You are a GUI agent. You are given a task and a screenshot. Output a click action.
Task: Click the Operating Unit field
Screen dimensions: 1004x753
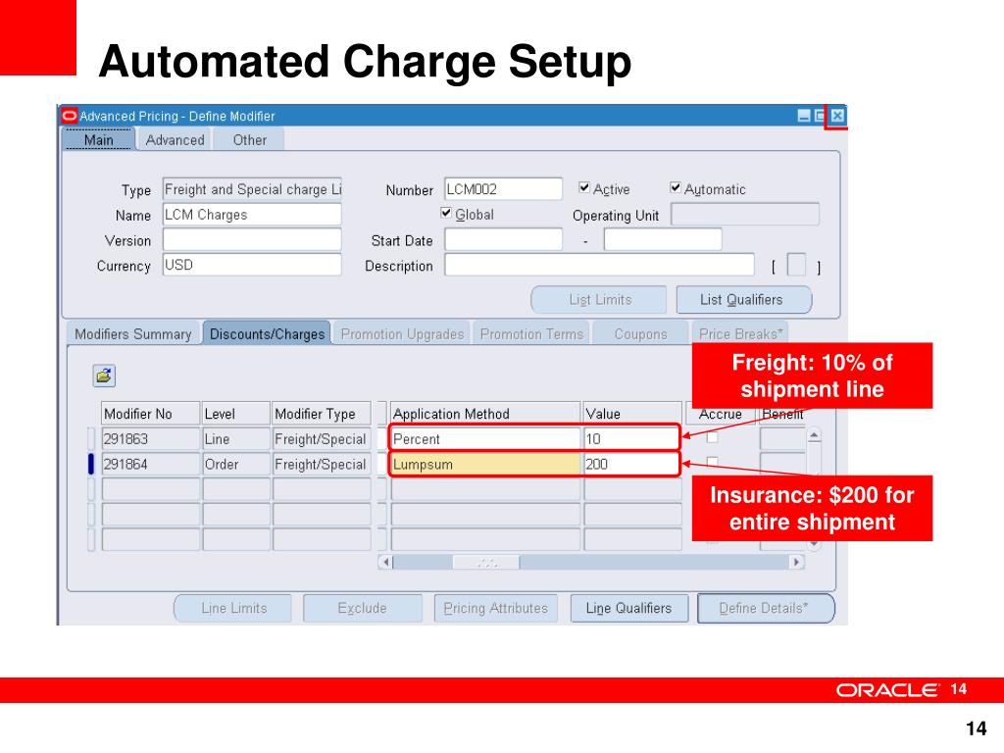click(745, 215)
